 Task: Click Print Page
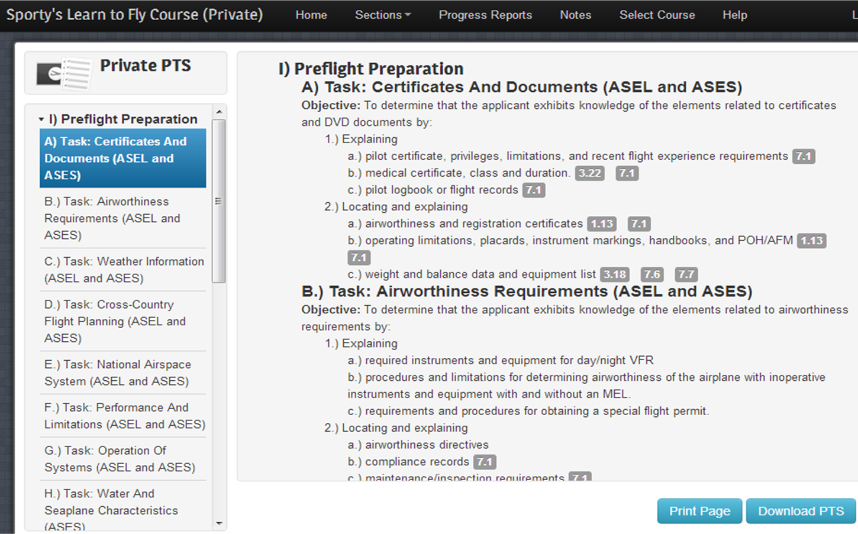(699, 510)
